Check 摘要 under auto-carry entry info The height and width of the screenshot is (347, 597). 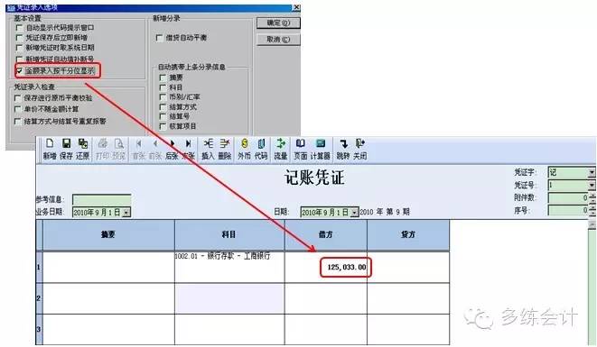(x=163, y=78)
